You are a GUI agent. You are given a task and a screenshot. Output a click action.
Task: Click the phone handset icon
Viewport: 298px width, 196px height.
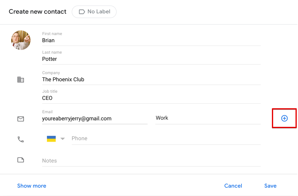[21, 139]
